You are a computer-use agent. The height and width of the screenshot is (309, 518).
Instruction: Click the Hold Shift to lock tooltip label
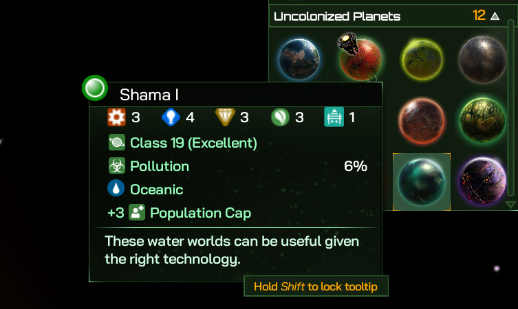(x=314, y=286)
